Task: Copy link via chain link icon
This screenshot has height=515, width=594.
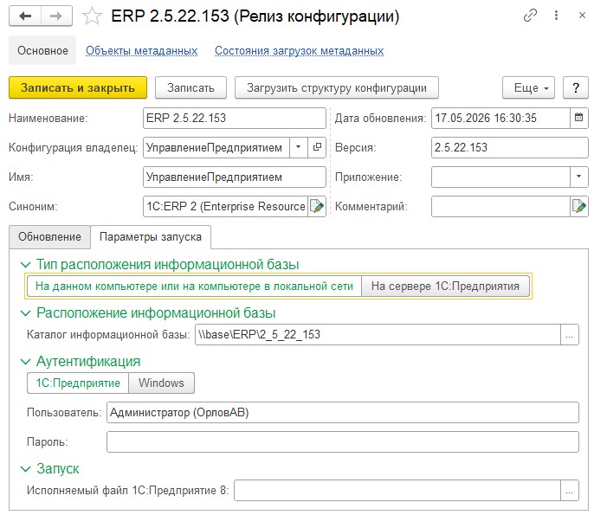Action: (530, 16)
